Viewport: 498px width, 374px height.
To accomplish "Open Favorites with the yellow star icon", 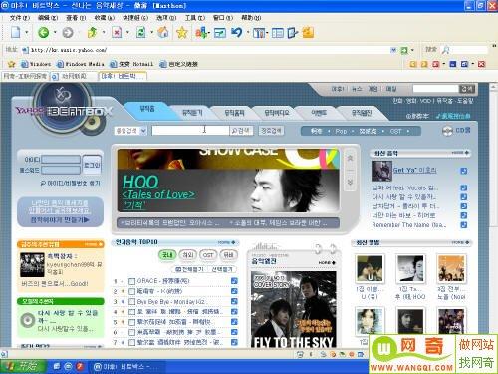I will coord(182,33).
